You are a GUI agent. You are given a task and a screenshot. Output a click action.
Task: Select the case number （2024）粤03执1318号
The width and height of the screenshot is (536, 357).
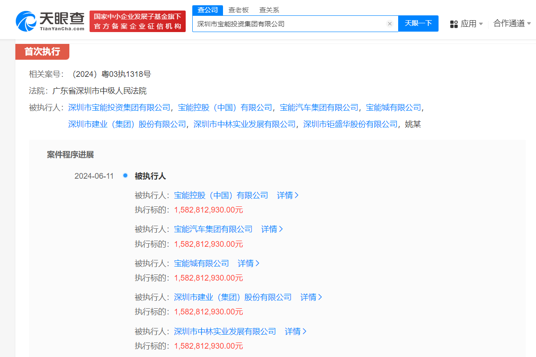[x=110, y=74]
